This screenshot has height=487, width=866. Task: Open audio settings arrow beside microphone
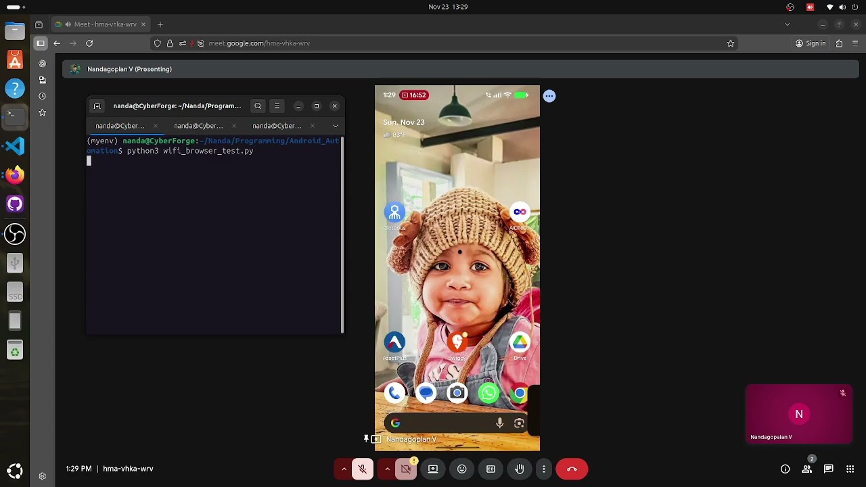[344, 469]
